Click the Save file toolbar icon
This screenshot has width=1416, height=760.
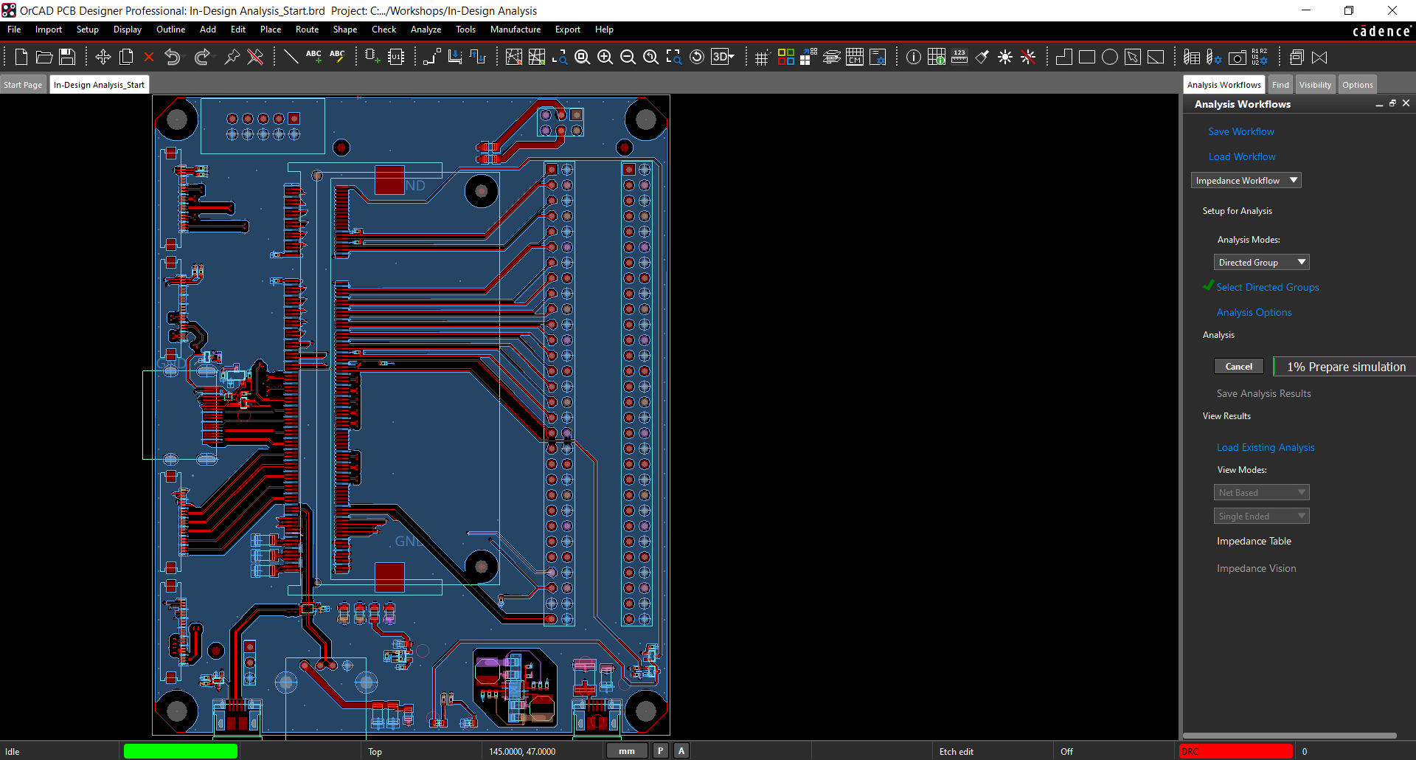[x=67, y=57]
